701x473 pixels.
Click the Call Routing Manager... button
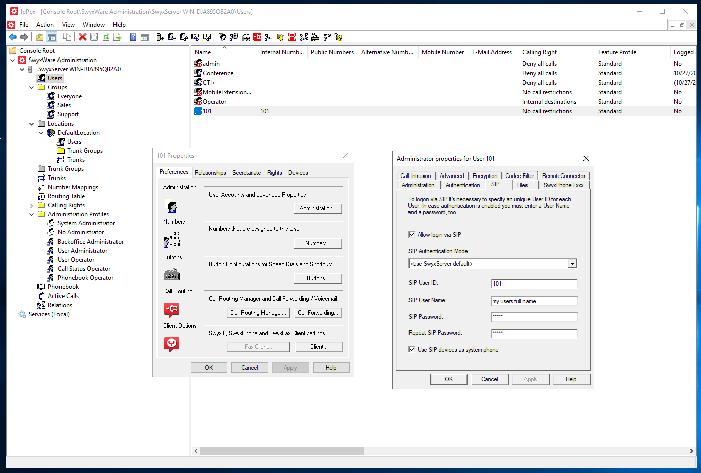(258, 313)
